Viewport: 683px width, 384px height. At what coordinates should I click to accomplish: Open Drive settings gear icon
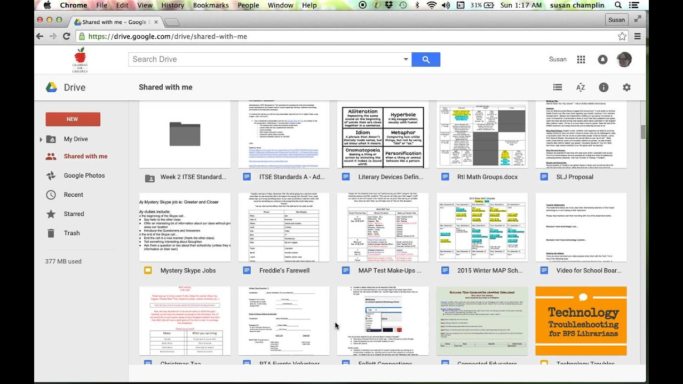coord(626,87)
